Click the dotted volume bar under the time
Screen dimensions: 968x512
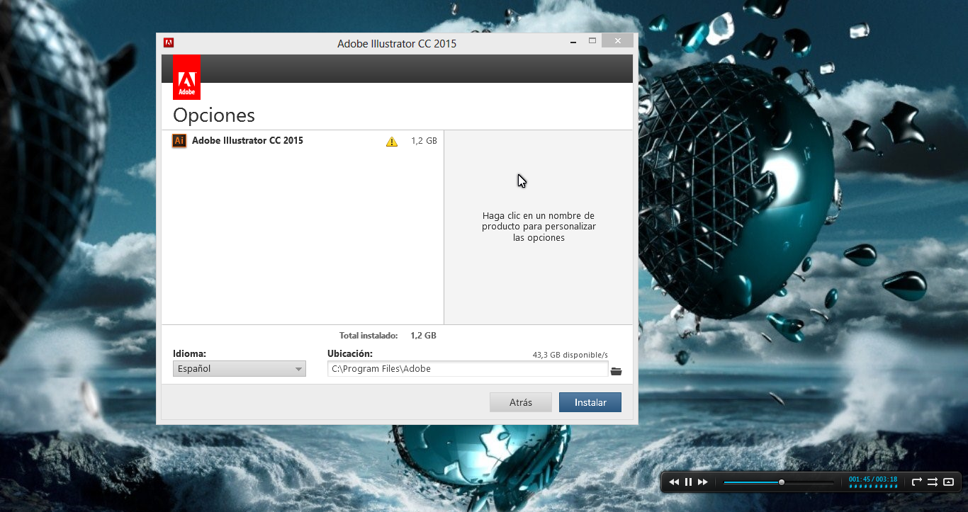[x=873, y=487]
